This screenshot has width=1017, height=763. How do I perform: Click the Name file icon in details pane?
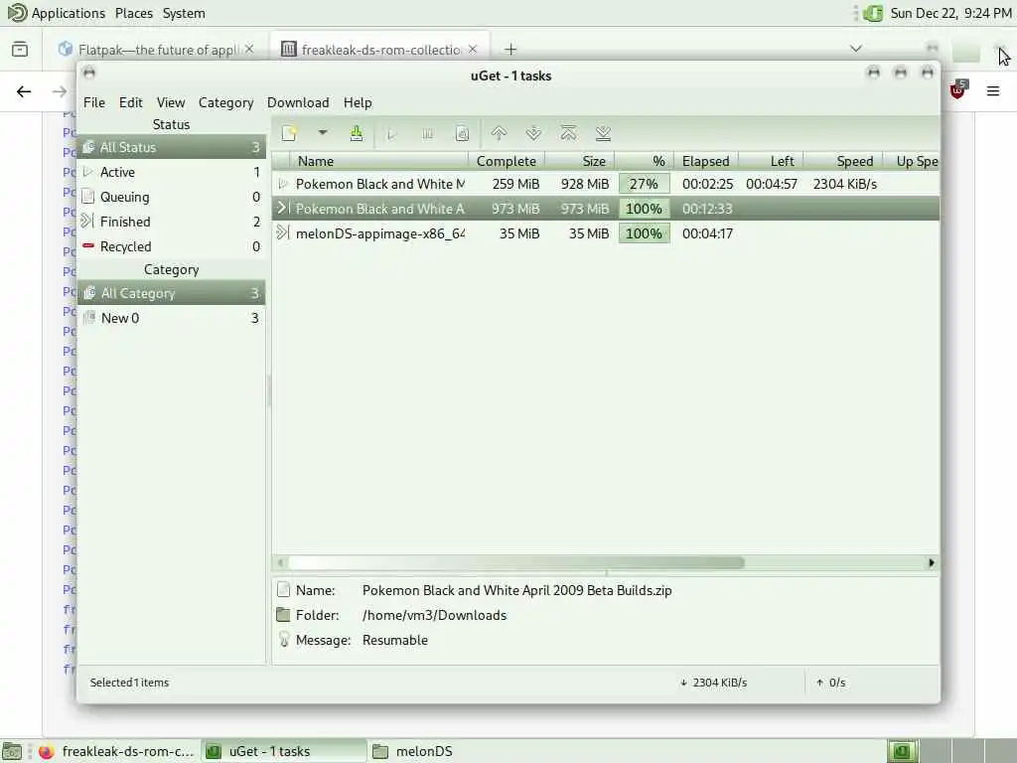tap(283, 590)
